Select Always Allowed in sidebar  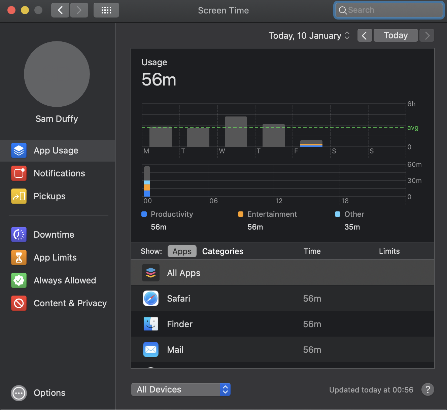pyautogui.click(x=58, y=280)
